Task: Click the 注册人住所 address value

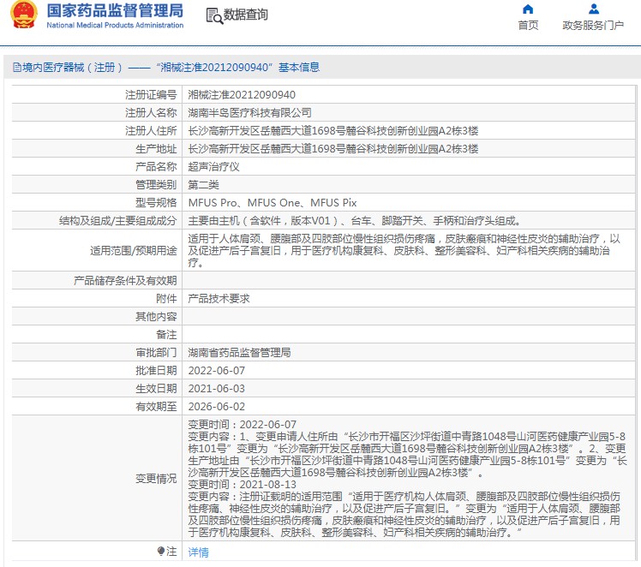Action: pos(333,131)
